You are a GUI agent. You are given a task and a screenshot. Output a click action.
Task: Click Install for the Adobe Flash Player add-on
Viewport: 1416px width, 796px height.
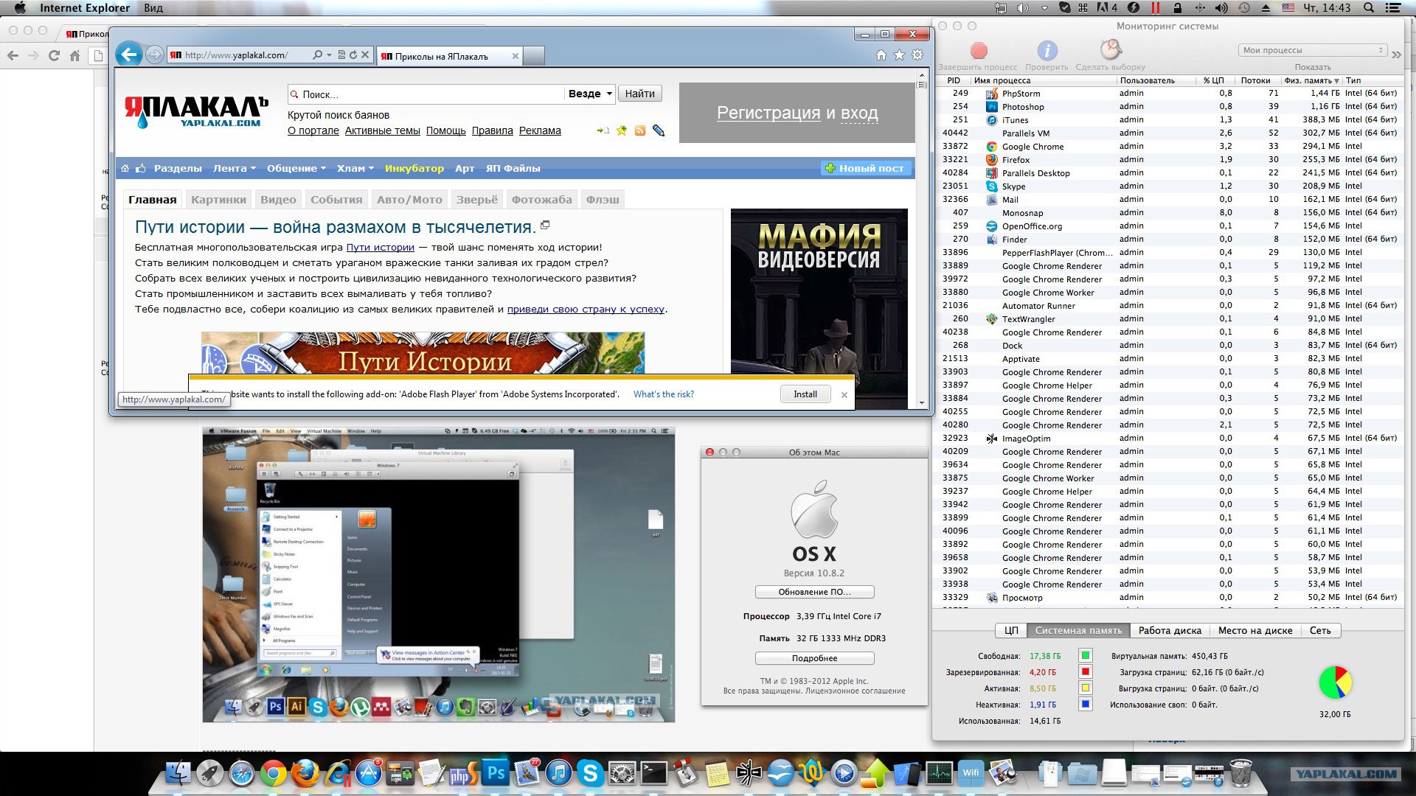[x=805, y=394]
